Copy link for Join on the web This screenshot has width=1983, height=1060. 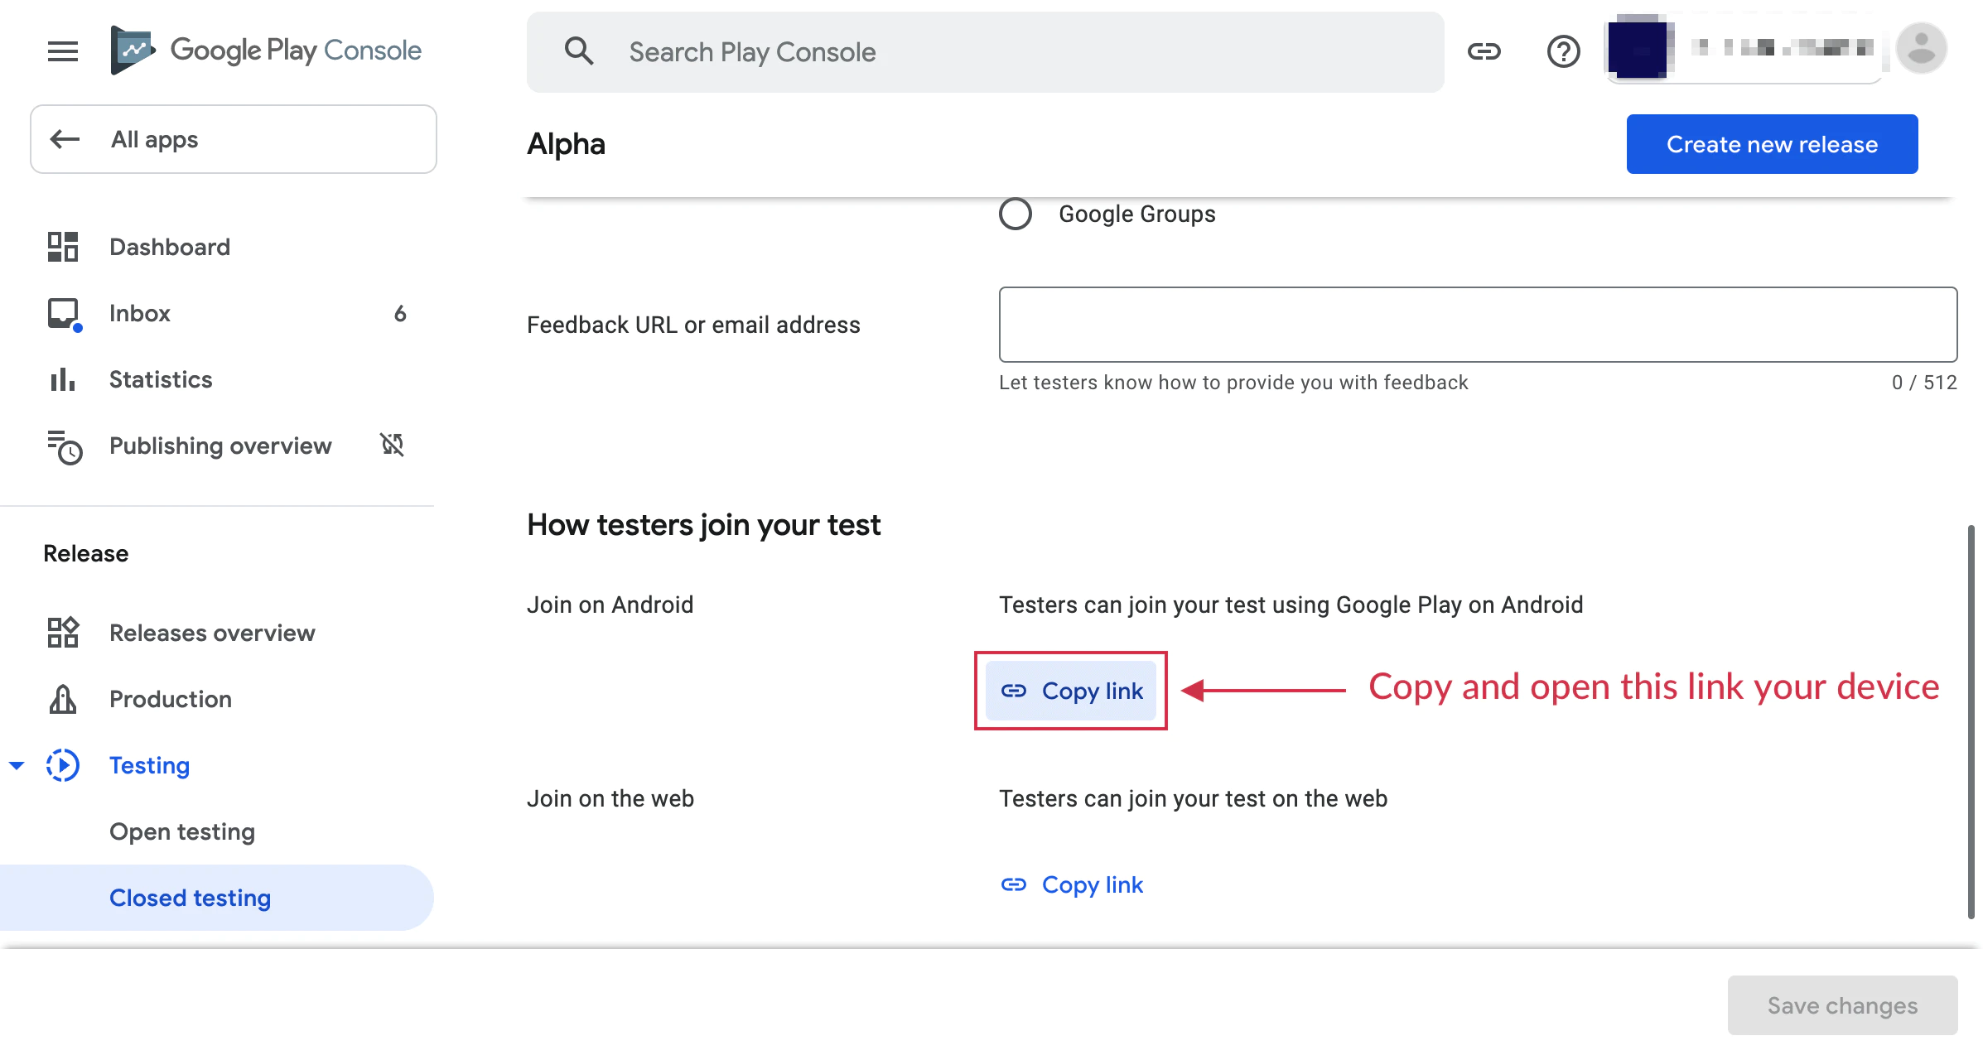[x=1071, y=884]
